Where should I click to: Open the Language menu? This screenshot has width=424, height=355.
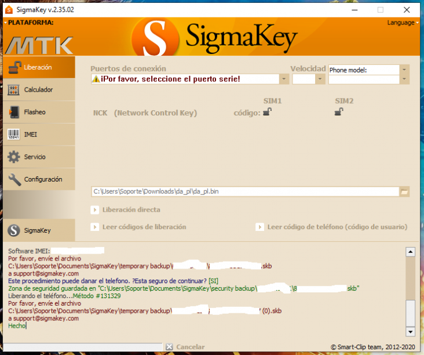click(403, 23)
